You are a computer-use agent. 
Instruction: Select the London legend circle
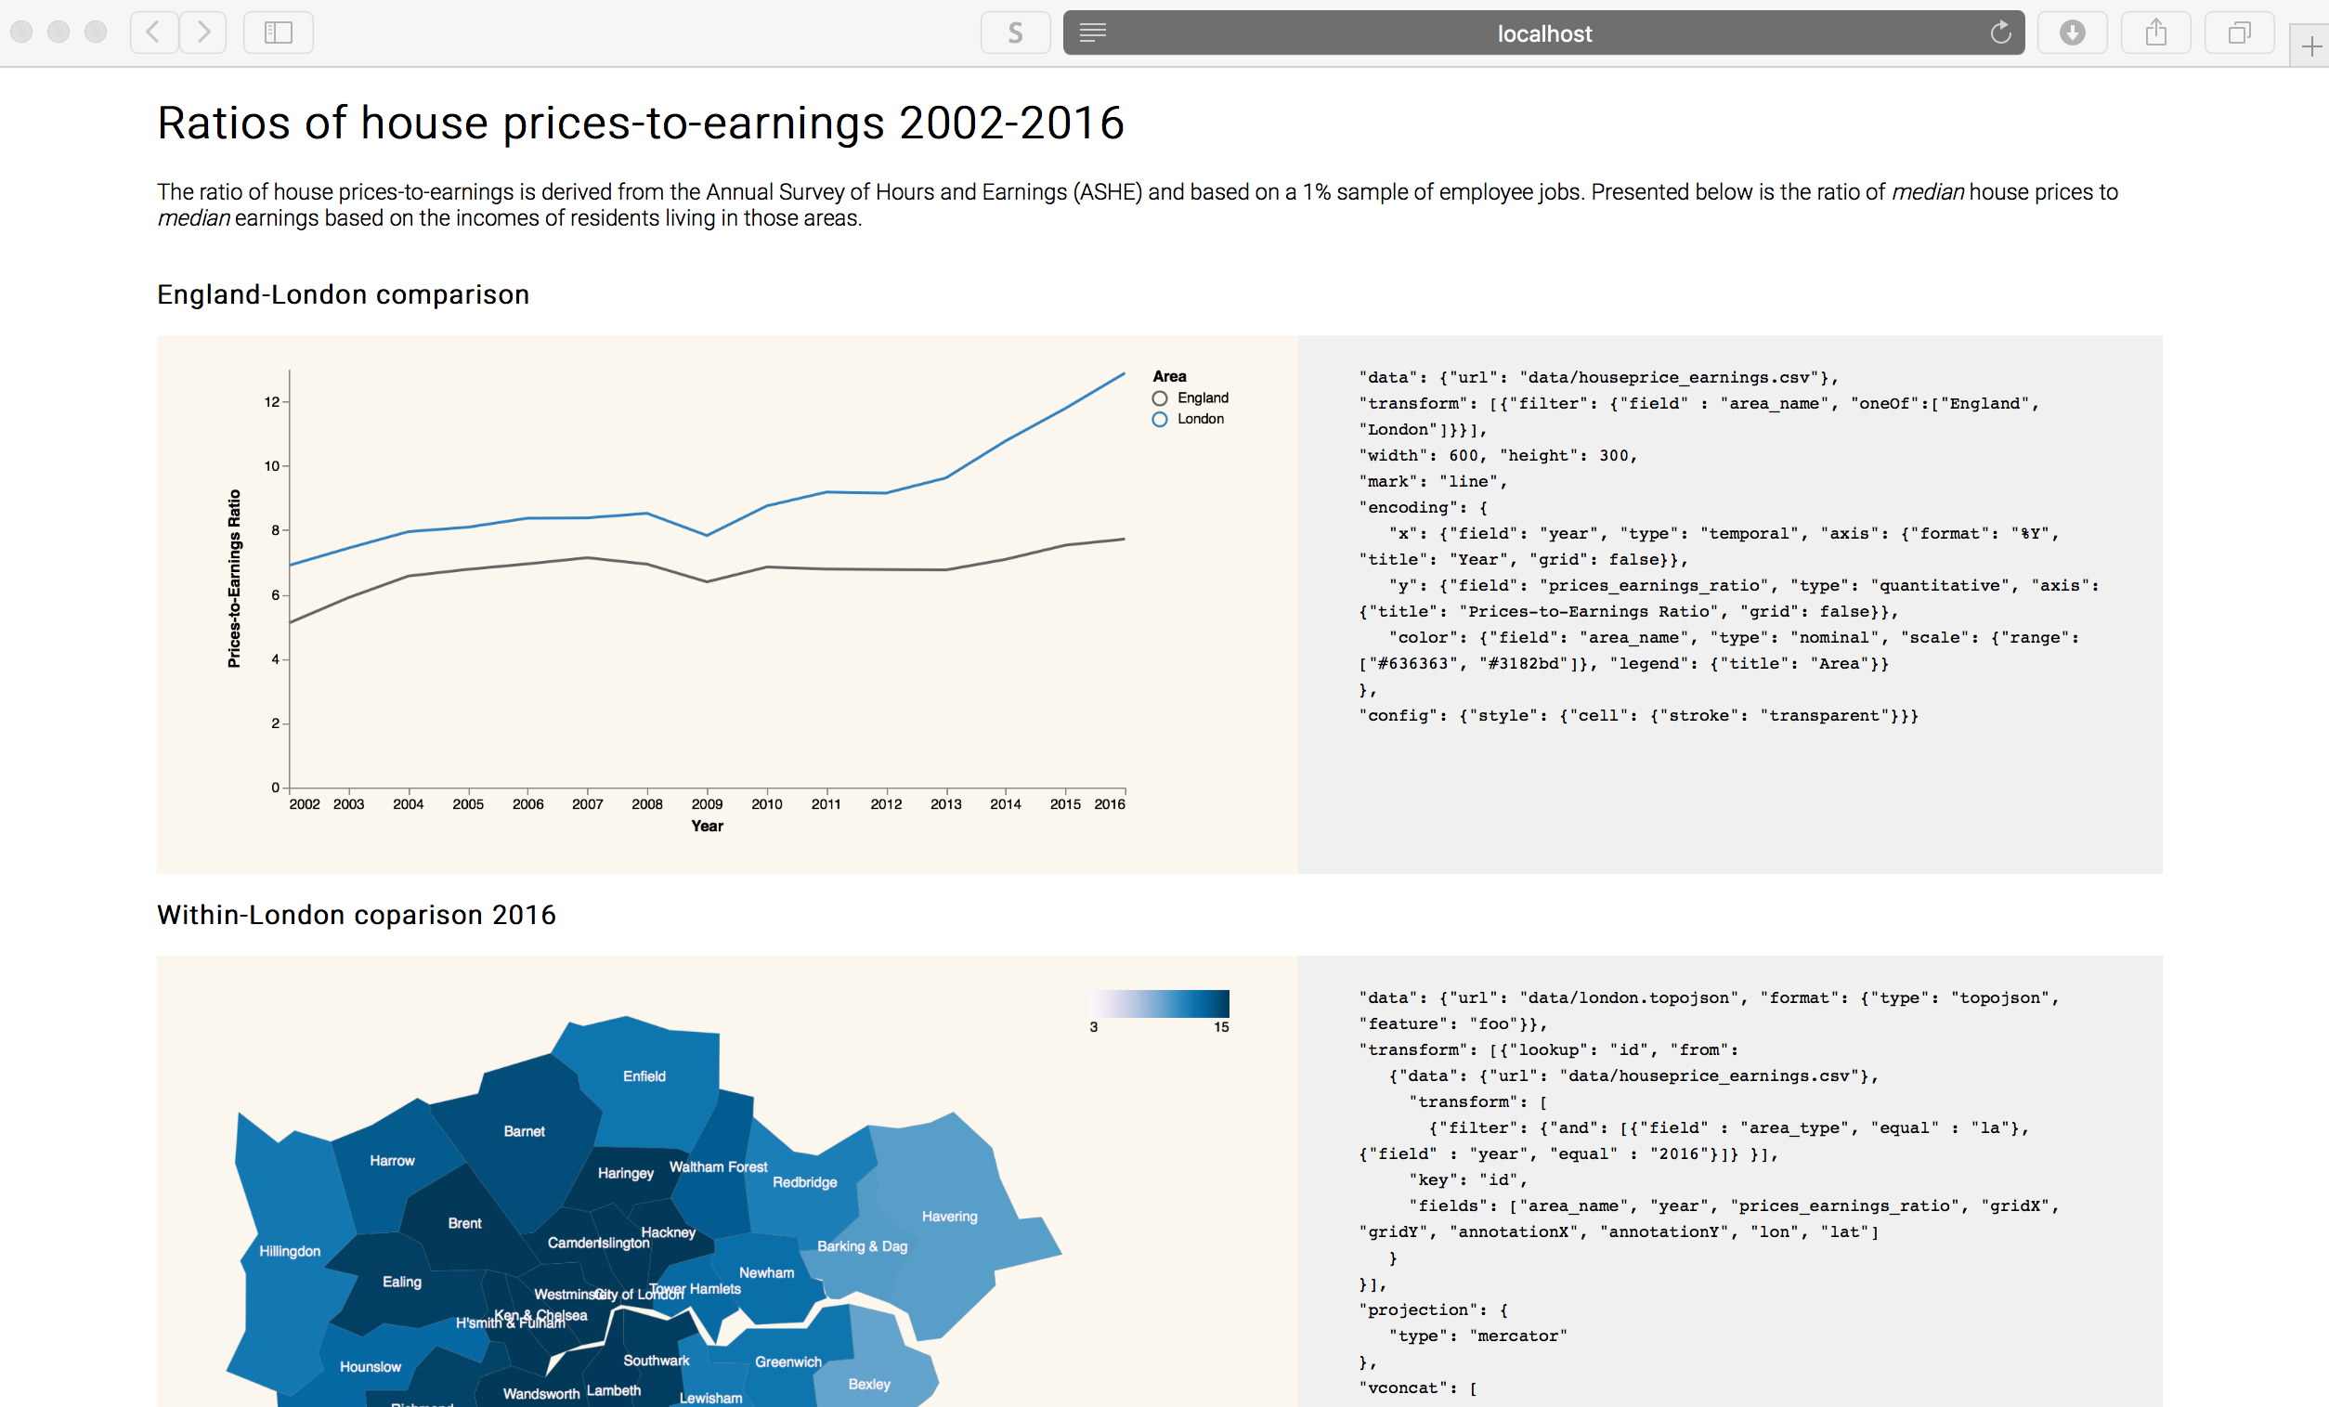pyautogui.click(x=1160, y=420)
